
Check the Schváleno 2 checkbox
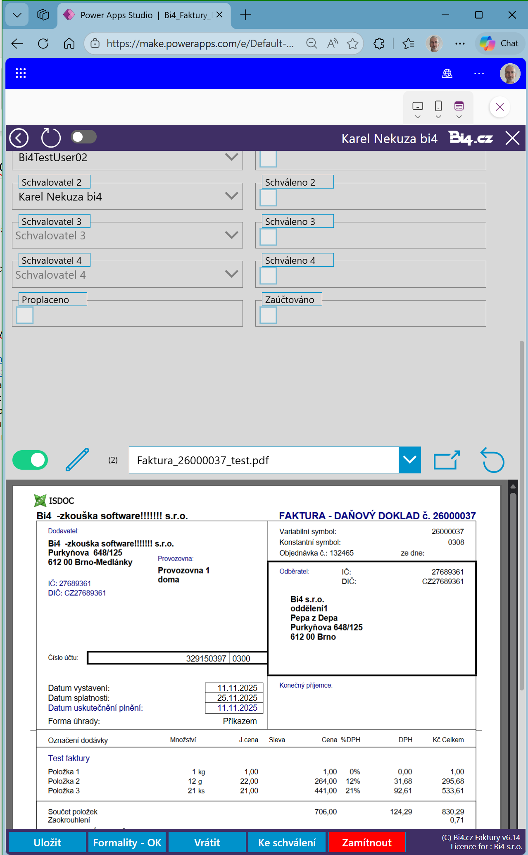pos(268,198)
